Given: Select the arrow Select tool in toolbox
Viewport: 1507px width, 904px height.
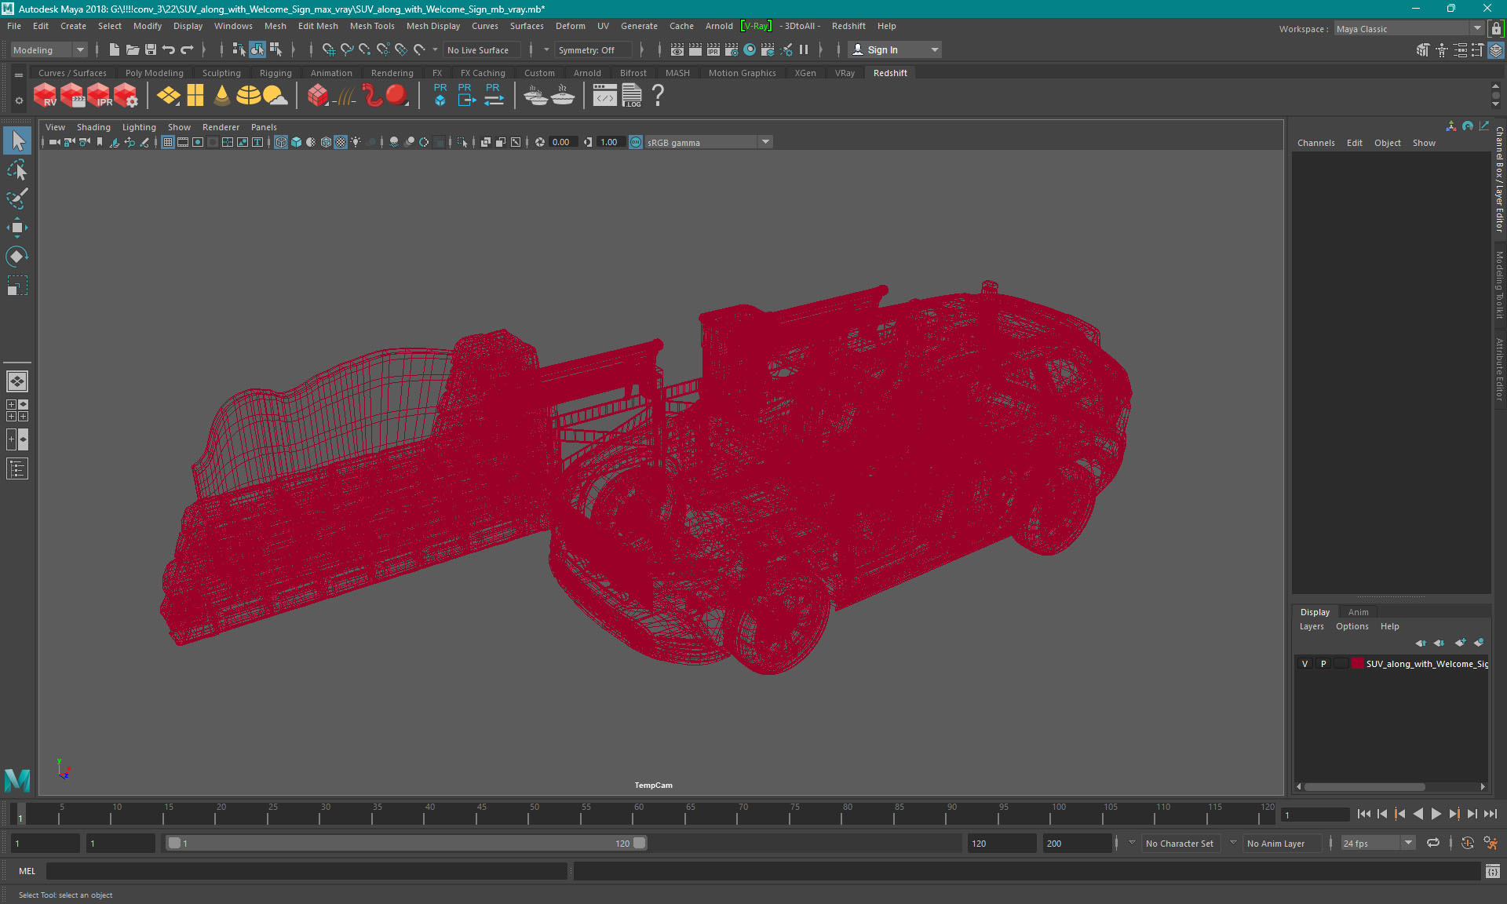Looking at the screenshot, I should [17, 141].
